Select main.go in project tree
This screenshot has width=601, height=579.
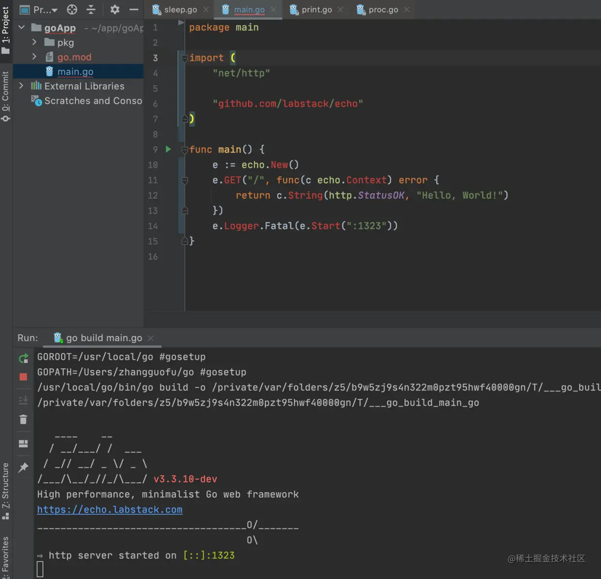pos(79,72)
